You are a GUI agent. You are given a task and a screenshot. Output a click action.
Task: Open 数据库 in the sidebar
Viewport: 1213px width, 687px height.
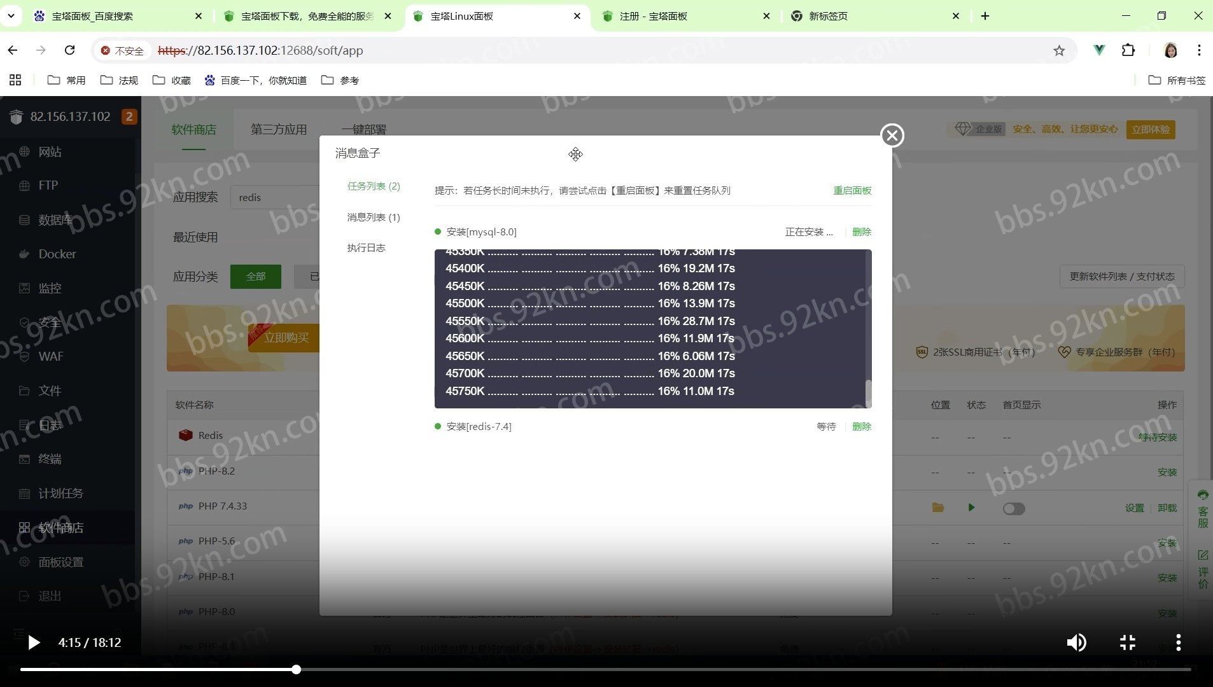(x=67, y=219)
